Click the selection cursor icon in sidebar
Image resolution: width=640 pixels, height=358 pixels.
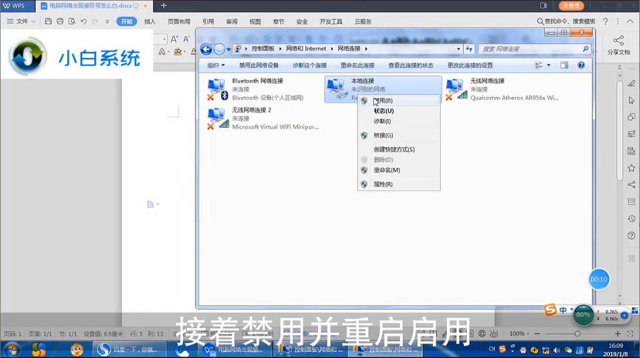click(631, 100)
